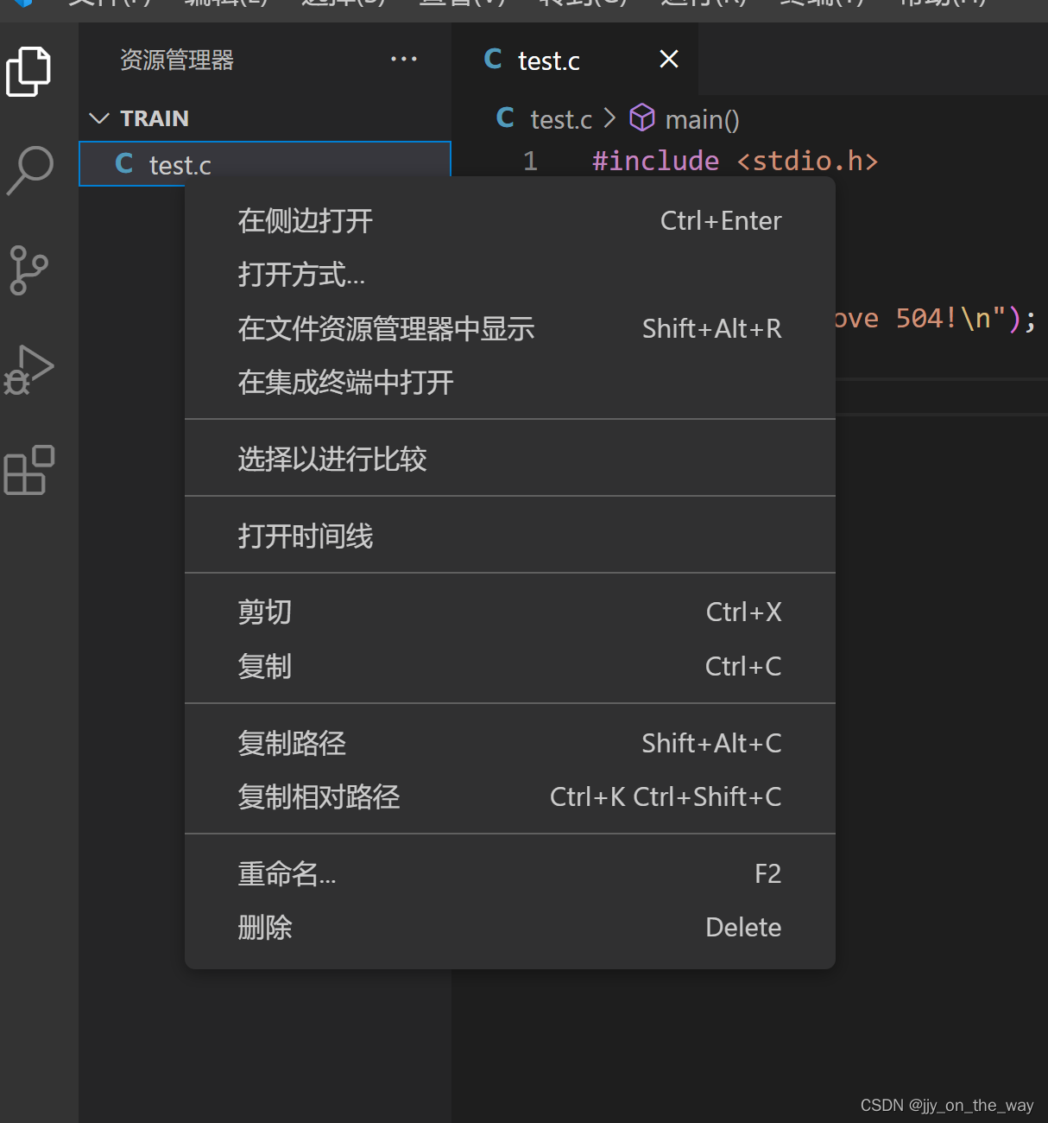Choose 复制路径 from context menu

(510, 743)
